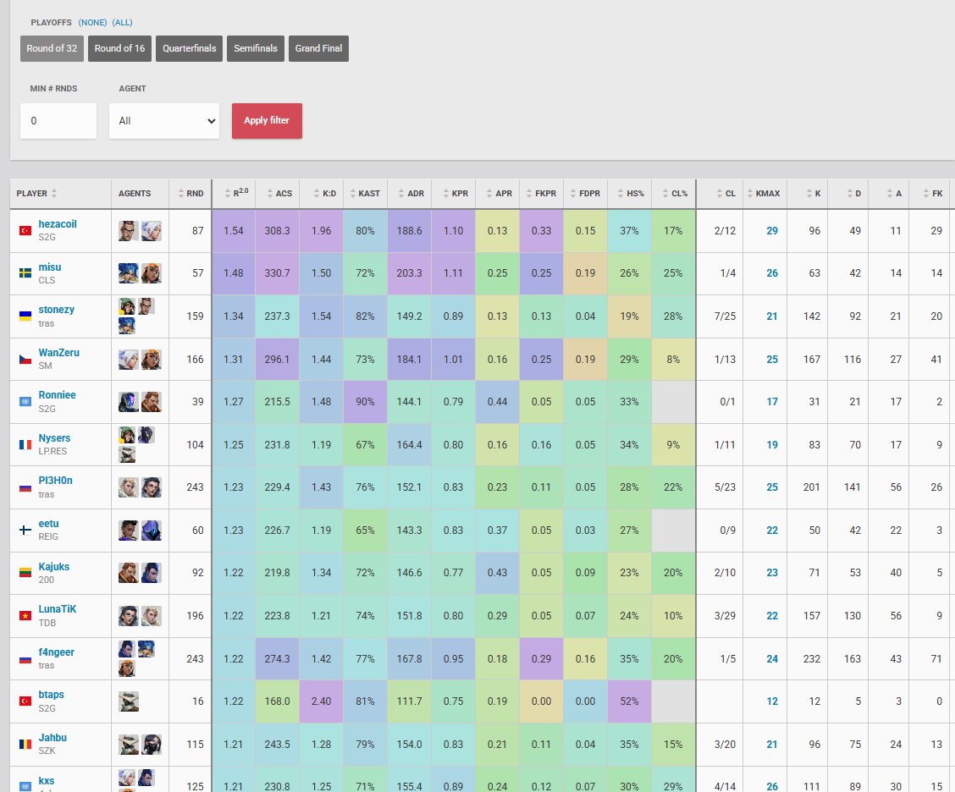Screen dimensions: 955x792
Task: Click misu's first agent icon
Action: pos(129,273)
